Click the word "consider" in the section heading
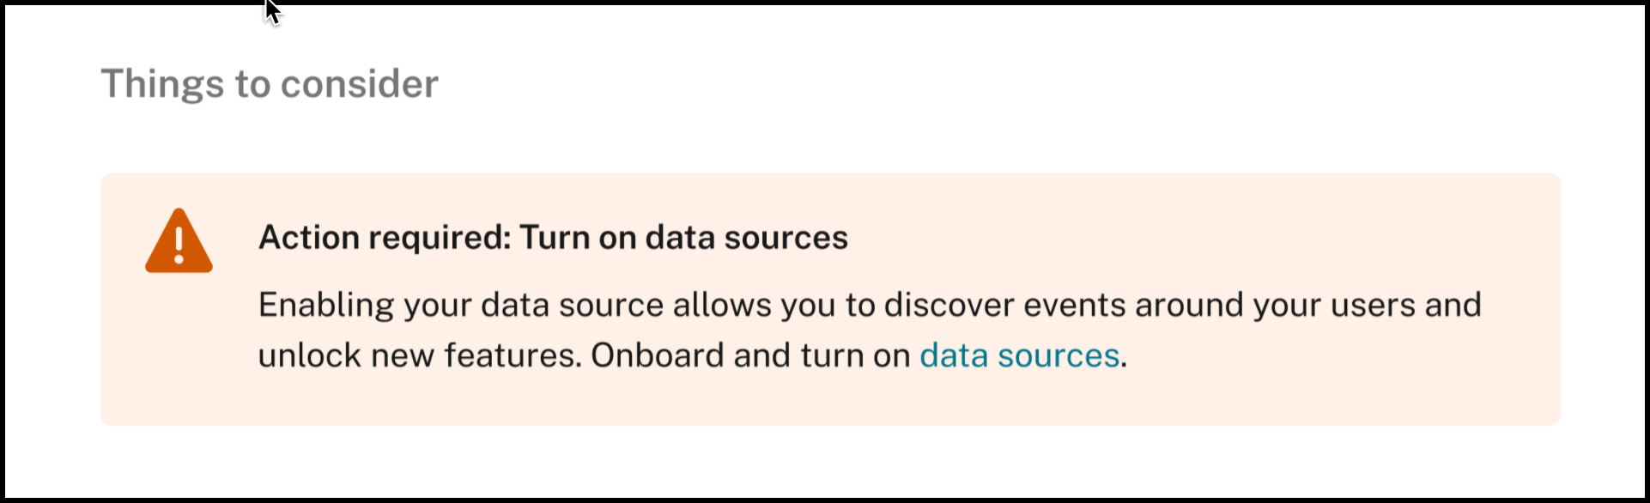Image resolution: width=1650 pixels, height=503 pixels. pyautogui.click(x=359, y=84)
